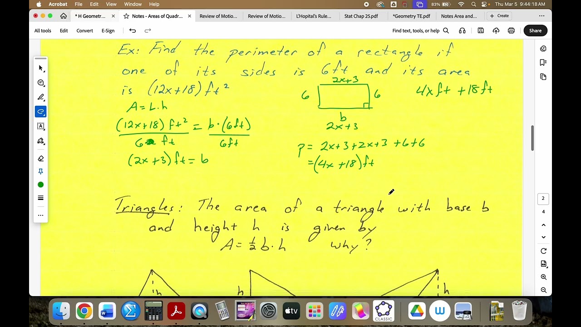Viewport: 581px width, 327px height.
Task: Select the eraser tool
Action: click(x=41, y=159)
